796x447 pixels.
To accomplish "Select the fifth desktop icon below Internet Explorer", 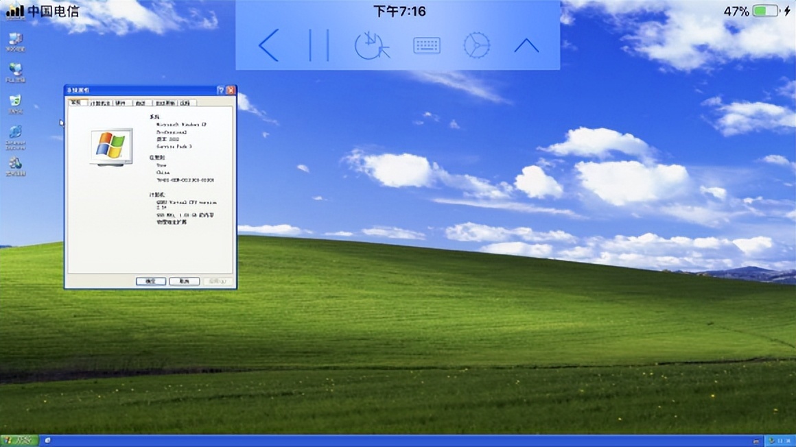I will coord(15,167).
